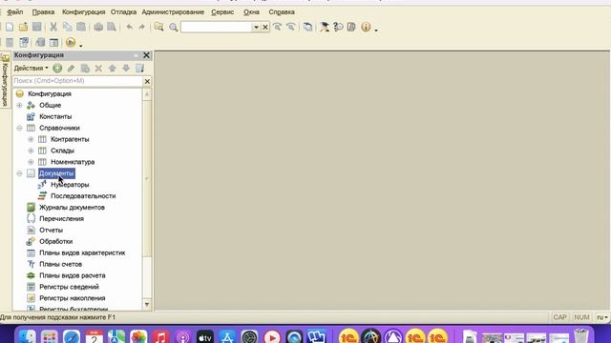Click into the main toolbar search input
Image resolution: width=611 pixels, height=343 pixels.
[217, 27]
